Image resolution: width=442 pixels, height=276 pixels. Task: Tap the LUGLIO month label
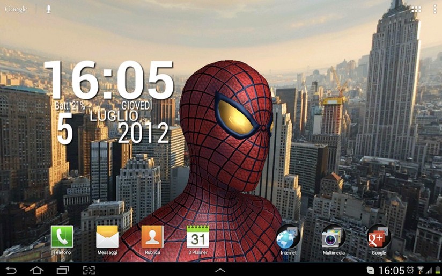click(x=114, y=115)
